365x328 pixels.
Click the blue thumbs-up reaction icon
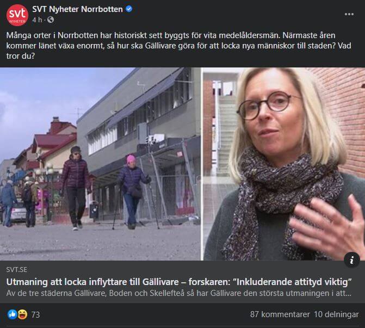tap(13, 314)
